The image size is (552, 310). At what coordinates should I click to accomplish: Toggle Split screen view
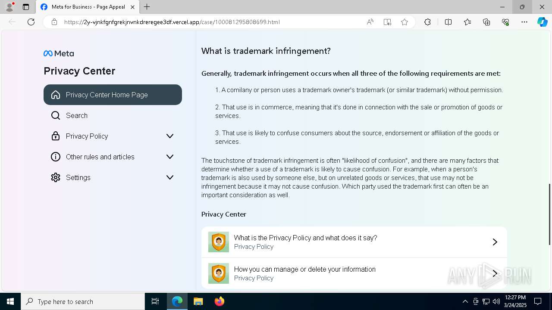point(448,22)
